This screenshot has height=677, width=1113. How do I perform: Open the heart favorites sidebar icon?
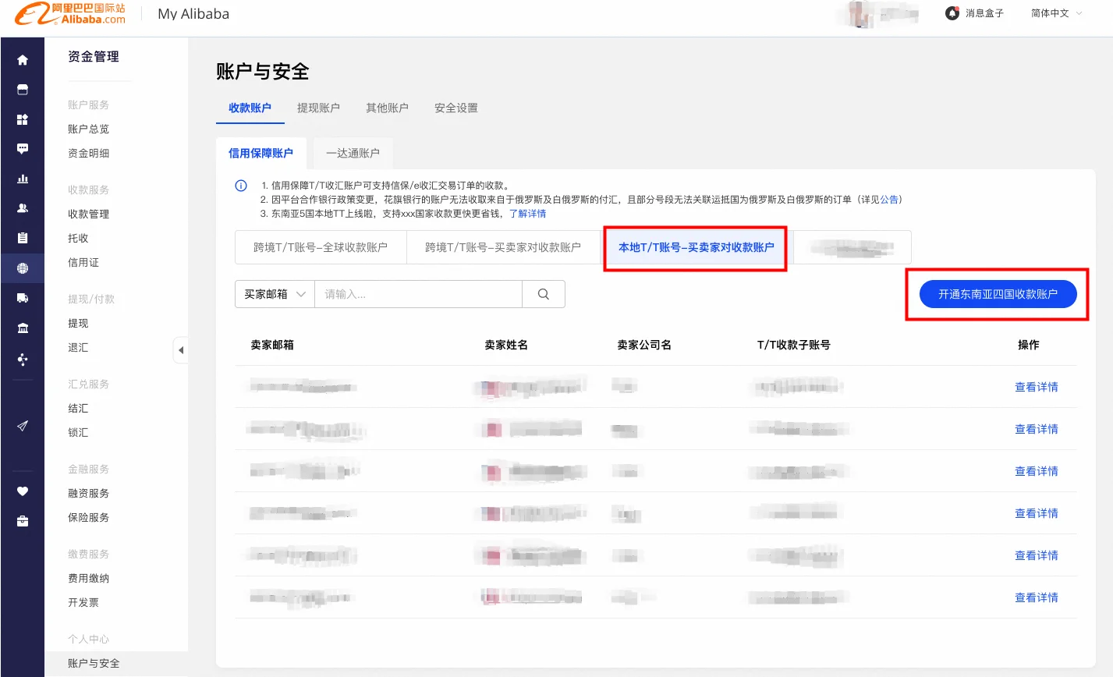23,491
